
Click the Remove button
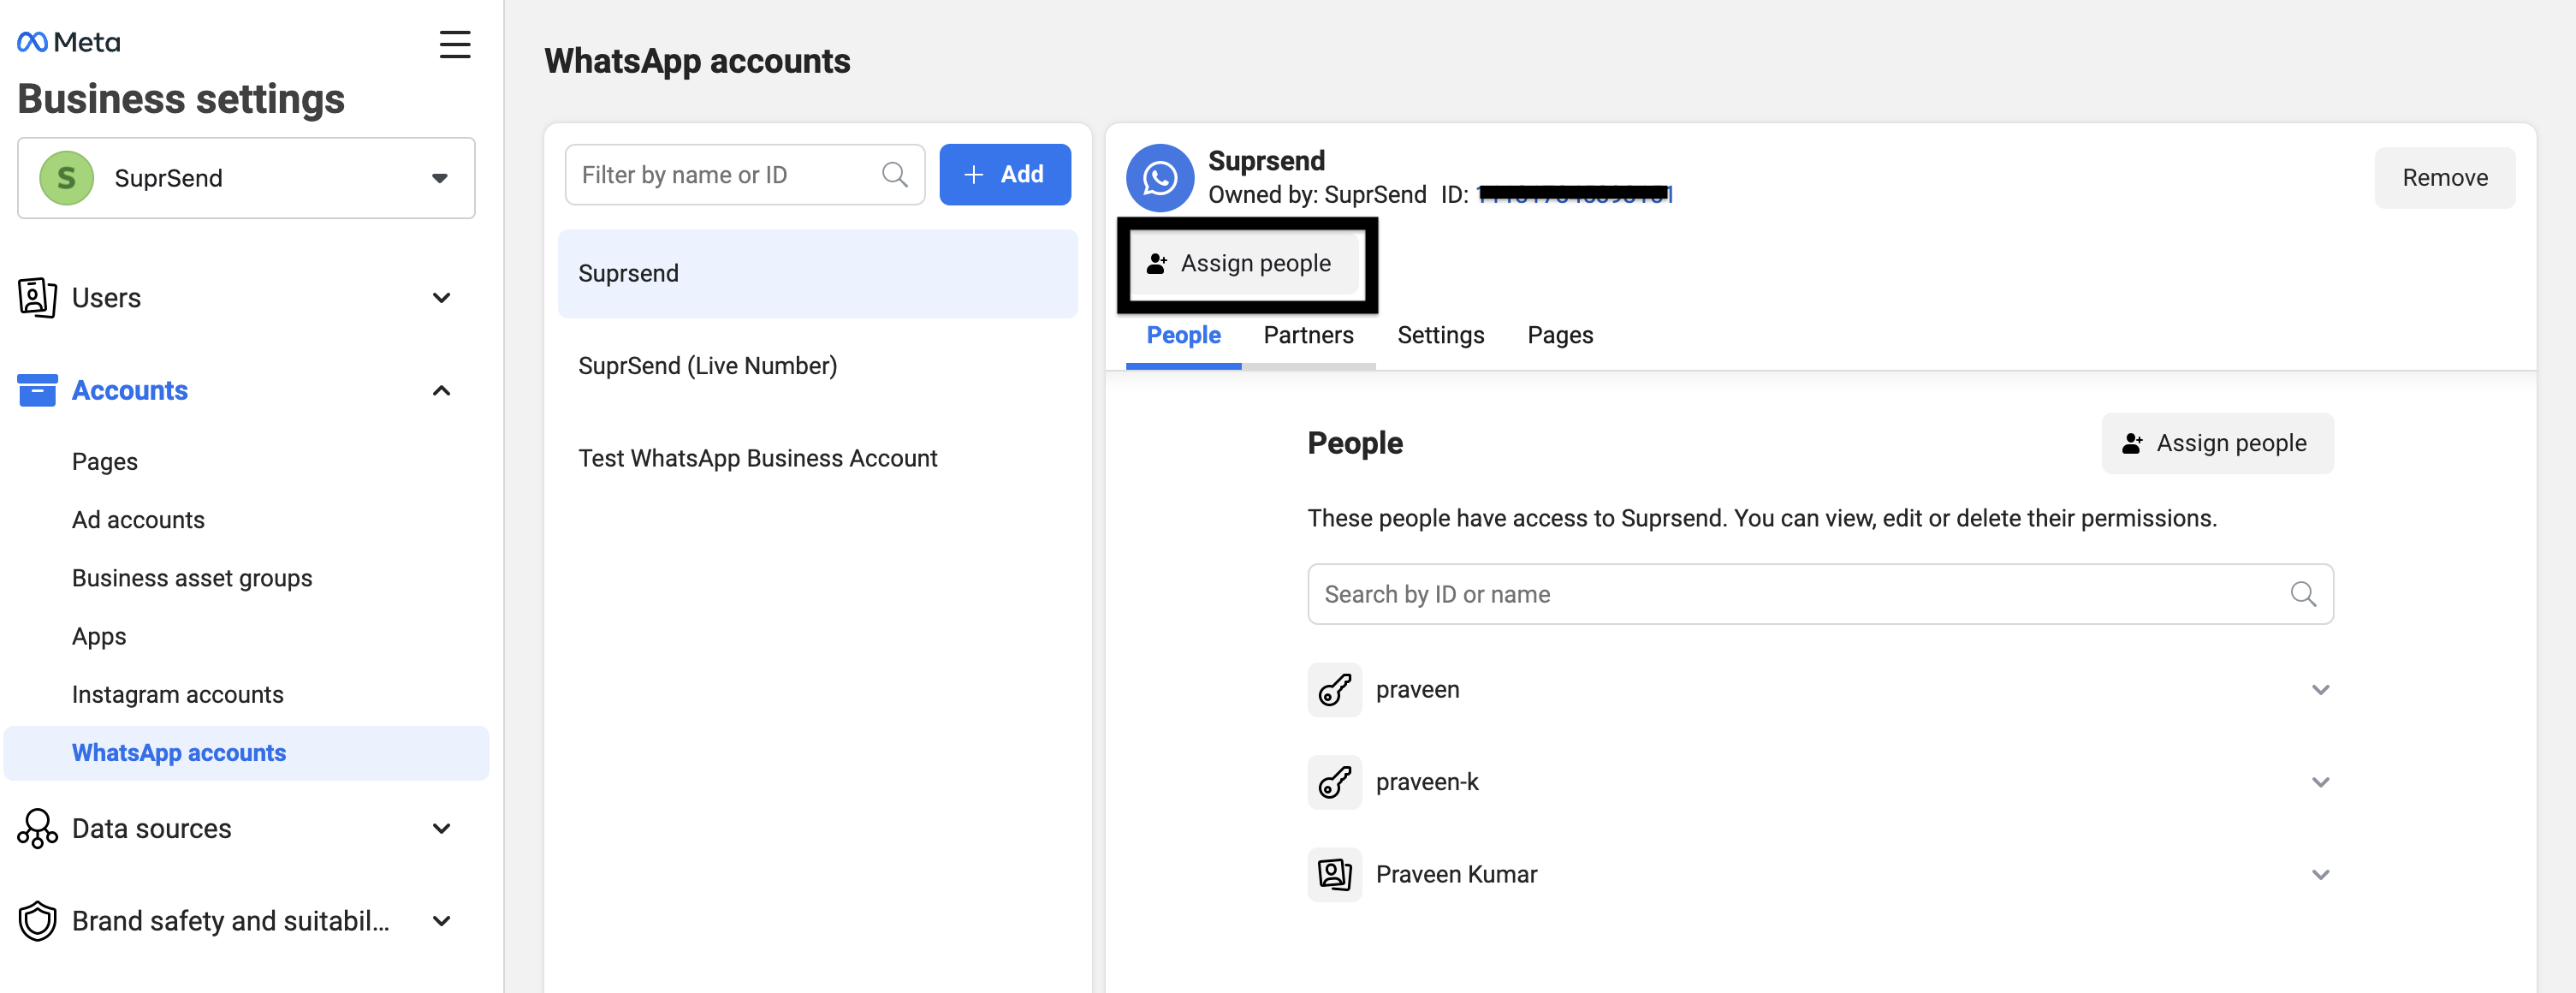[x=2444, y=178]
